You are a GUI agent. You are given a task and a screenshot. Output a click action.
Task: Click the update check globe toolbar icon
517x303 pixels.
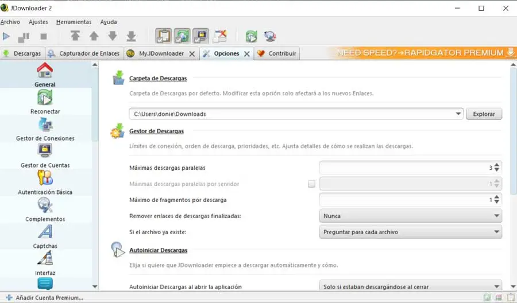270,36
